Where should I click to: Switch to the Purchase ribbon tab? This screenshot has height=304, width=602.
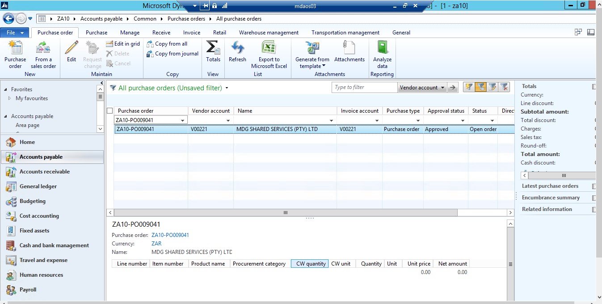pos(97,33)
